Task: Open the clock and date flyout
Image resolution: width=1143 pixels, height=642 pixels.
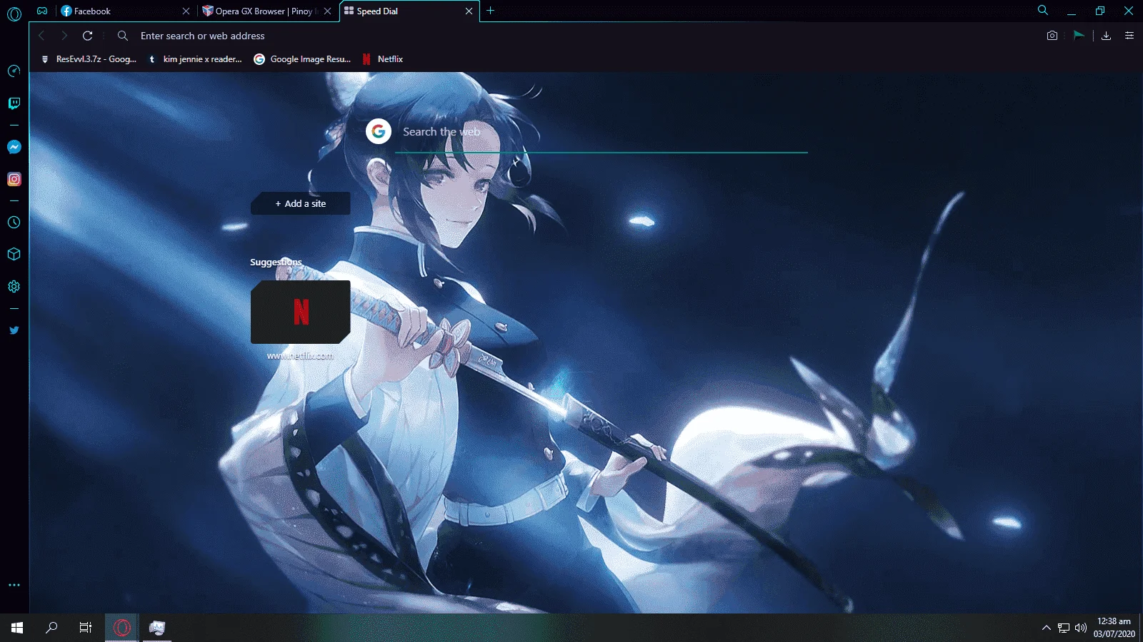Action: [1114, 628]
